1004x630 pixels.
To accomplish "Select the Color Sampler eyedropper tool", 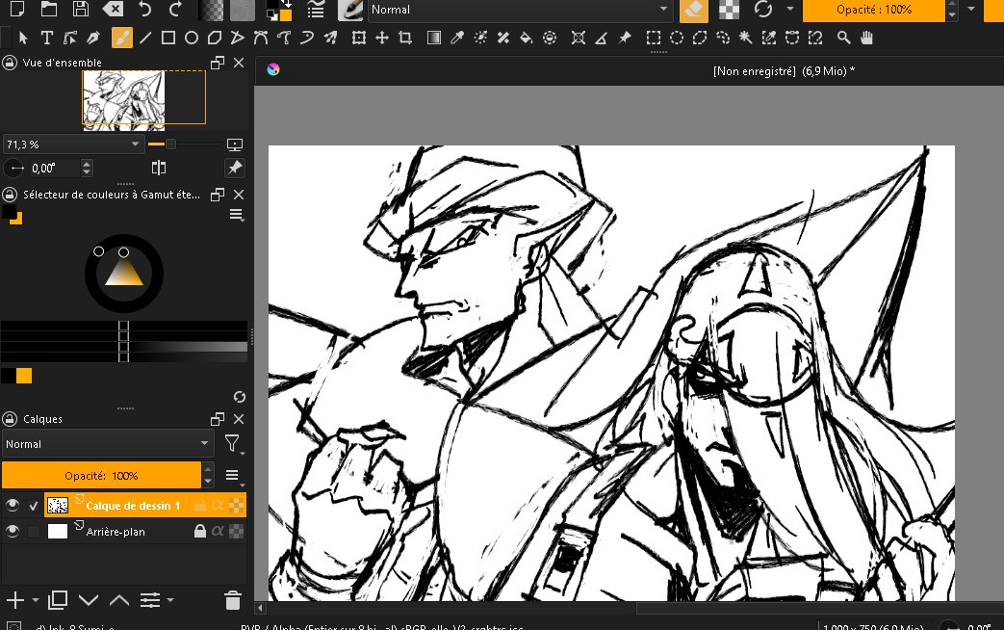I will [457, 38].
